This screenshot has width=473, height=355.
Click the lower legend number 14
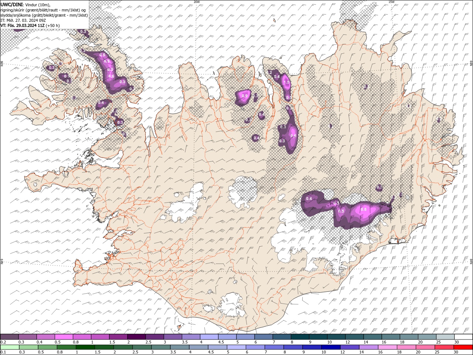click(361, 352)
